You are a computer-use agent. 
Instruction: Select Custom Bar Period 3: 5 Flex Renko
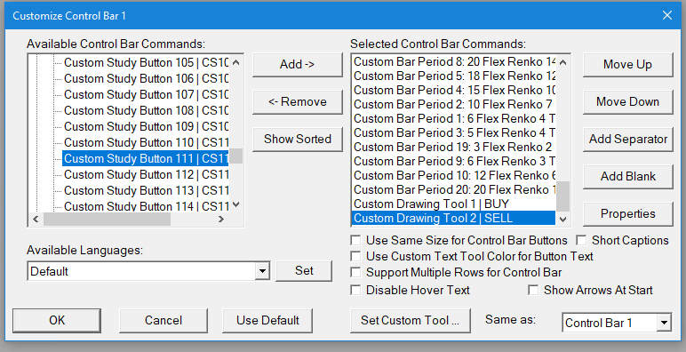pos(454,133)
